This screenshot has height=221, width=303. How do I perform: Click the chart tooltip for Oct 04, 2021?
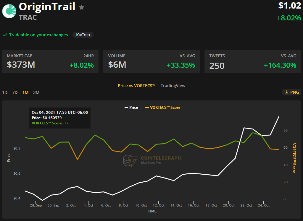click(x=60, y=118)
